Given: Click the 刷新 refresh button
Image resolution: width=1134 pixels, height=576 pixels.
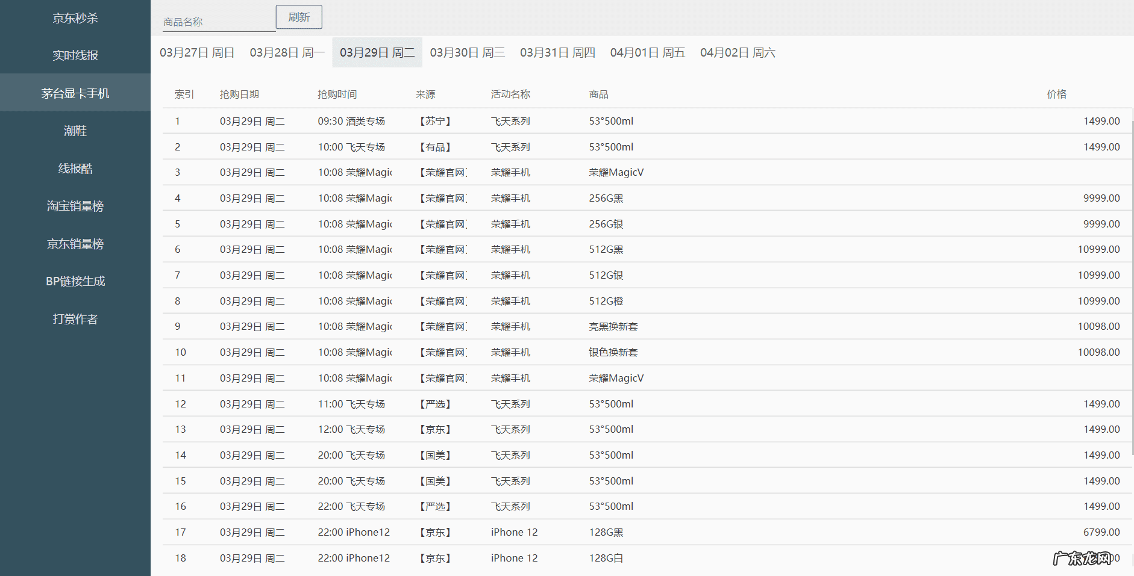Looking at the screenshot, I should pyautogui.click(x=299, y=17).
